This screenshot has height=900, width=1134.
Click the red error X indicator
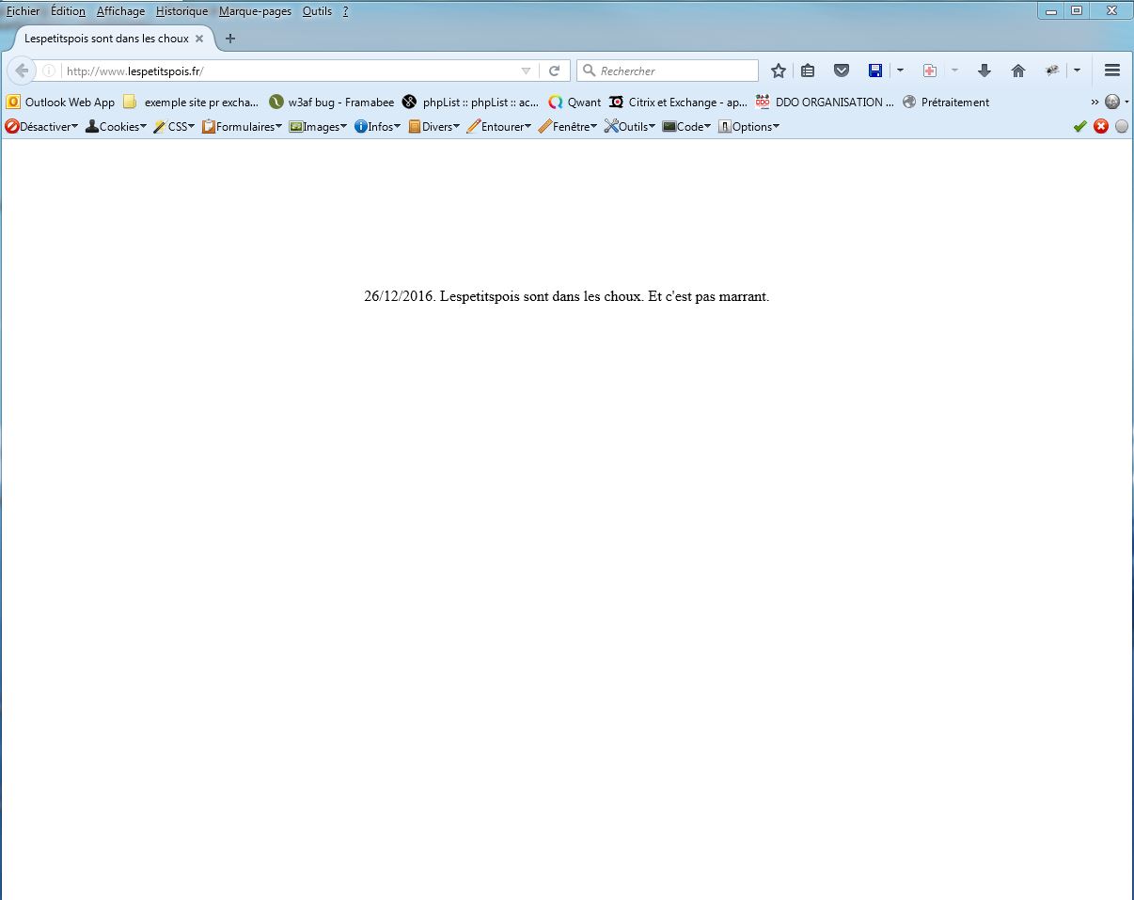click(x=1101, y=127)
